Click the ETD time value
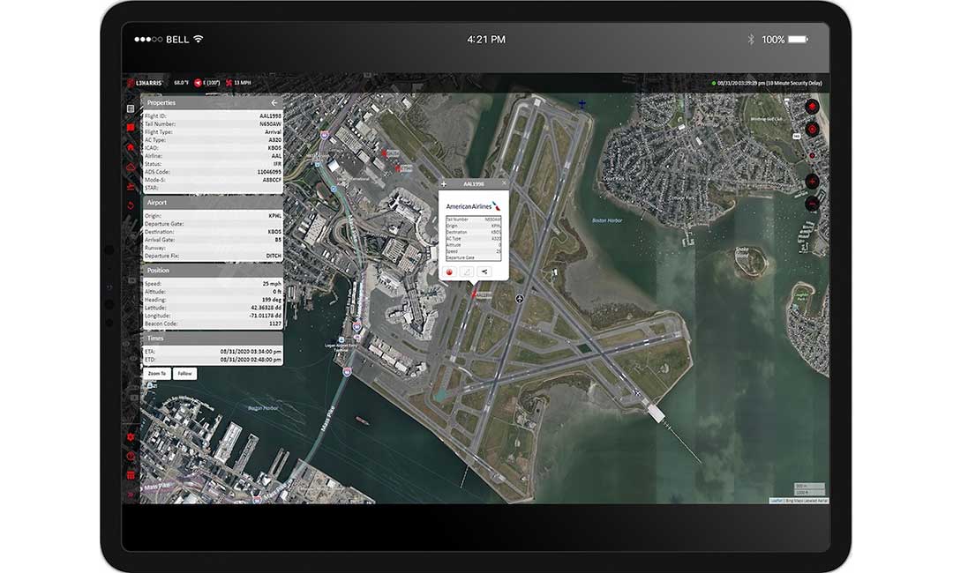The width and height of the screenshot is (953, 573). click(251, 360)
